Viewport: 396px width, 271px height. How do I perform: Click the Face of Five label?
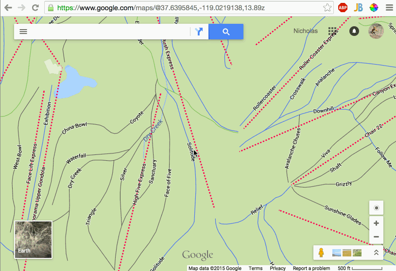coord(168,183)
